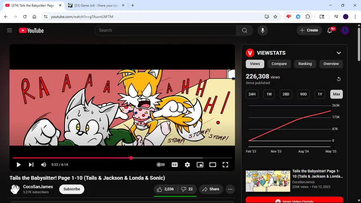This screenshot has height=203, width=361.
Task: Click the page vertical scrollbar
Action: point(359,44)
